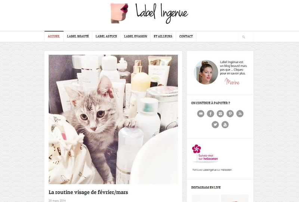The width and height of the screenshot is (299, 202).
Task: Open the Pinterest social icon
Action: click(x=230, y=114)
